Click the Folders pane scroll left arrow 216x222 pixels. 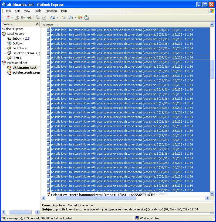(4, 212)
